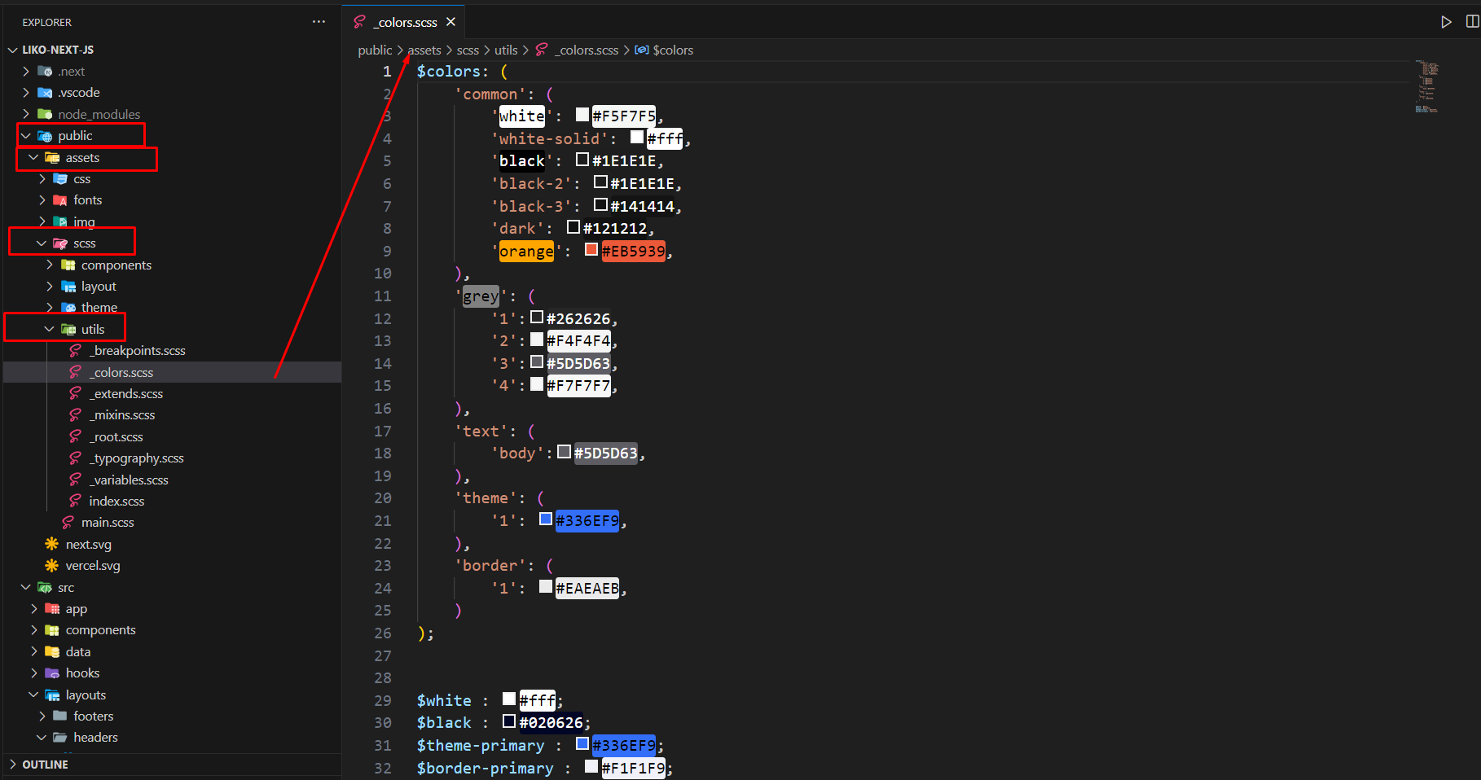Expand the OUTLINE section

point(12,765)
